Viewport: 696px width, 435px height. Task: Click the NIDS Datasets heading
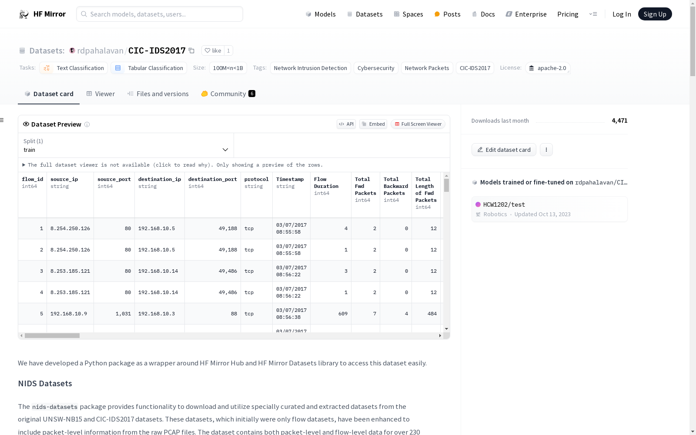45,384
